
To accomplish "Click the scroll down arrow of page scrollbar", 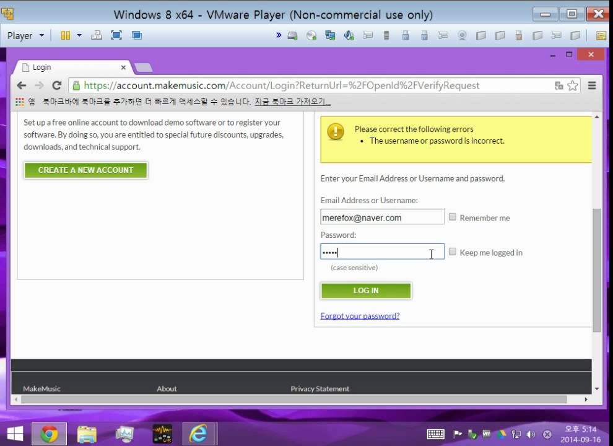I will click(x=596, y=388).
